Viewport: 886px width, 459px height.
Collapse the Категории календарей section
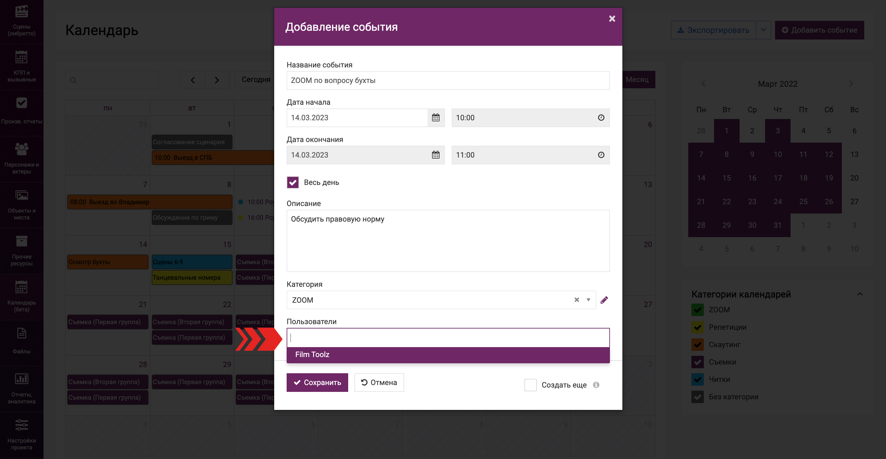[860, 294]
